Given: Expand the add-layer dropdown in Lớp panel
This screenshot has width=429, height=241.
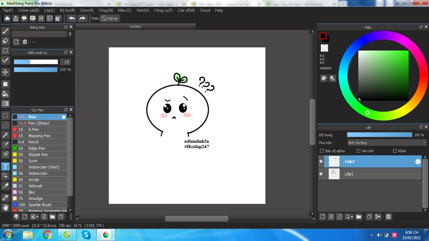Looking at the screenshot, I should coord(349,217).
